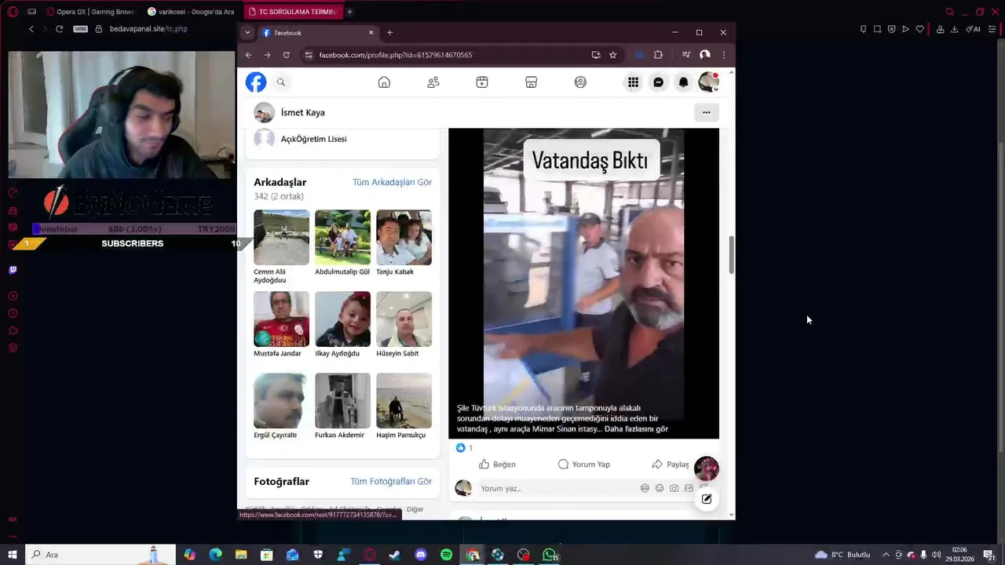The height and width of the screenshot is (565, 1005).
Task: Open weather widget 8°C Bulutlu
Action: point(842,555)
